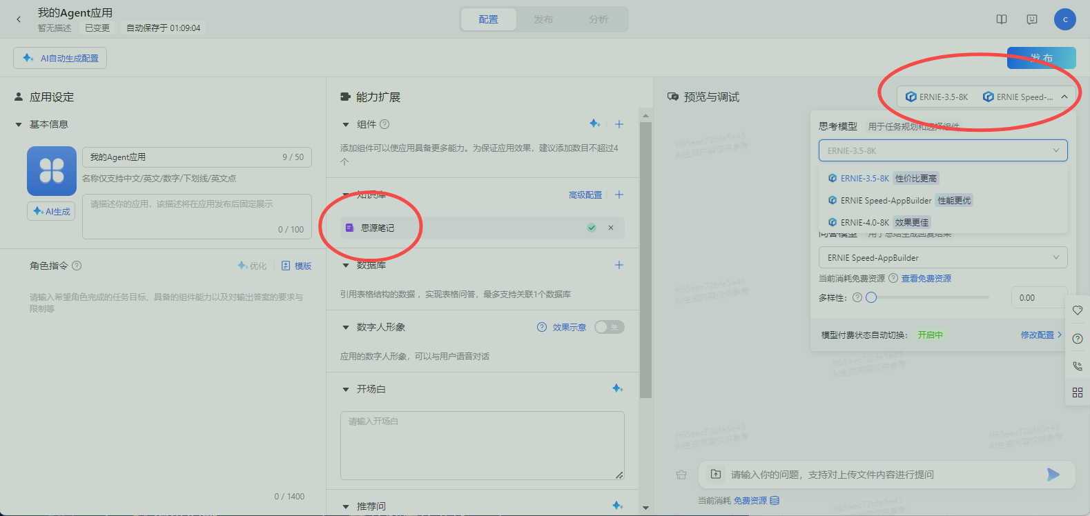Show help for 多样性
This screenshot has height=516, width=1090.
click(857, 298)
